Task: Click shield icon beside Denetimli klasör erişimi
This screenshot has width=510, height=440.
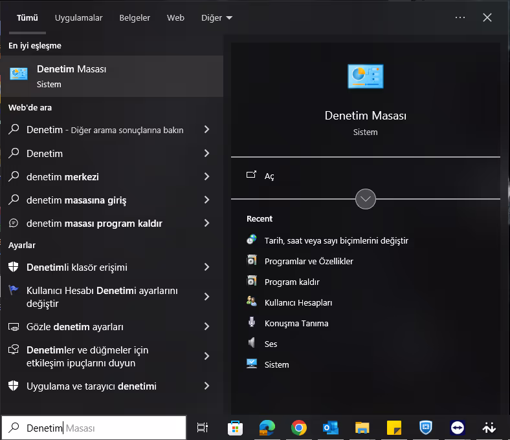Action: (14, 267)
